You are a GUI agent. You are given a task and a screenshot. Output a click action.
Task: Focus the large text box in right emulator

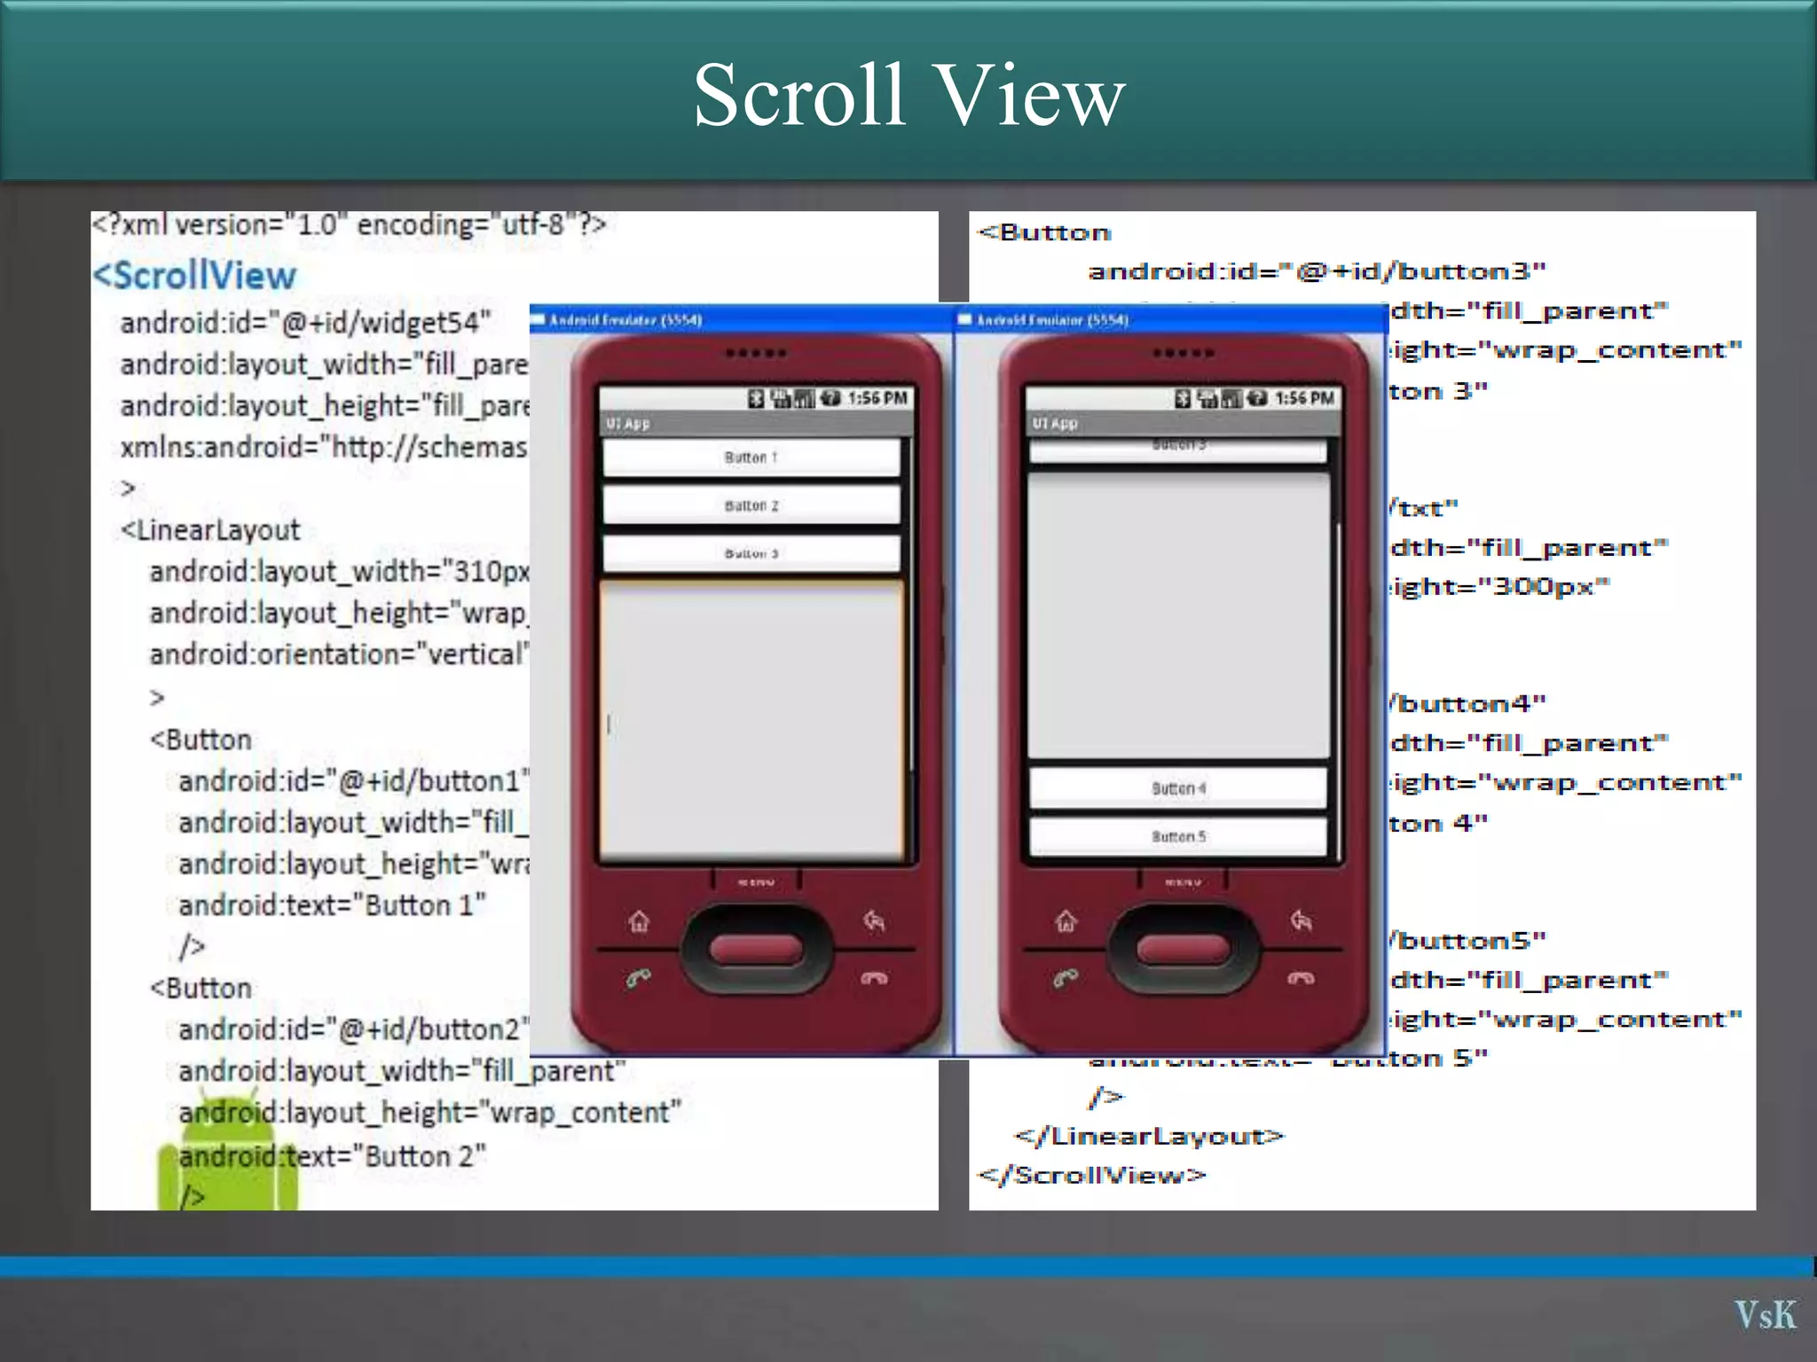point(1179,616)
